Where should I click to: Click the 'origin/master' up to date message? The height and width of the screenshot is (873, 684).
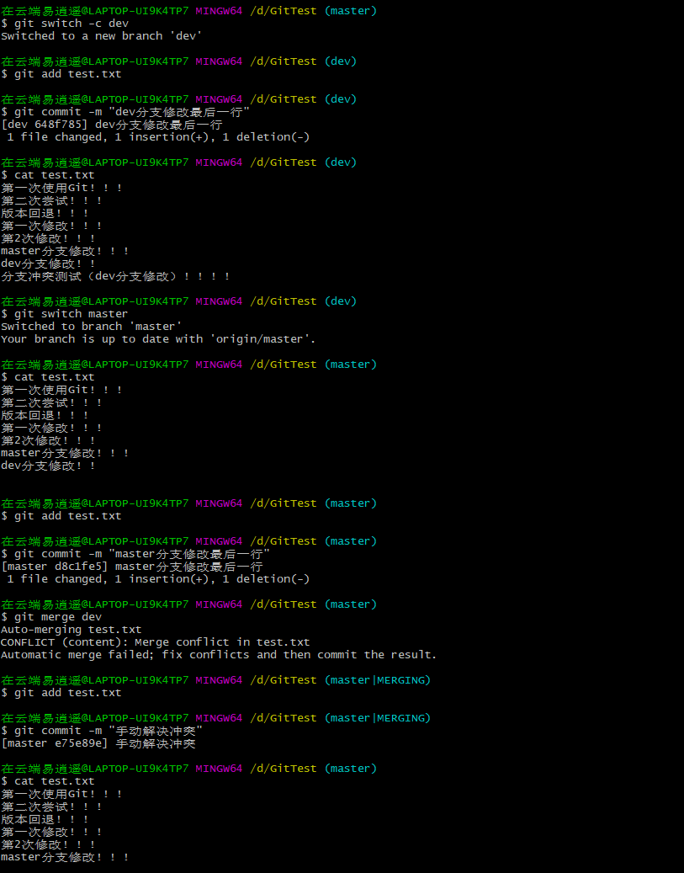tap(158, 339)
